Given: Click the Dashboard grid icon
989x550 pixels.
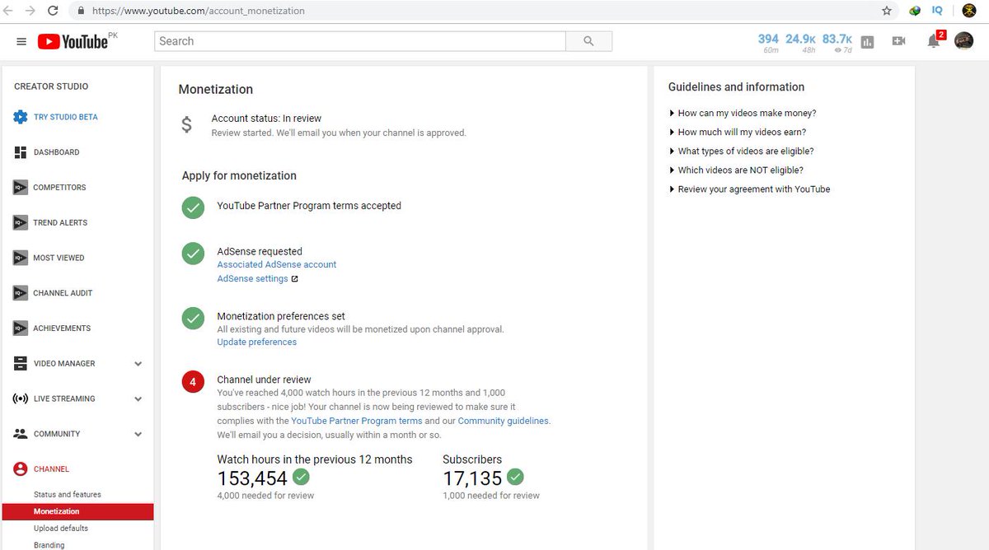Looking at the screenshot, I should pos(21,152).
